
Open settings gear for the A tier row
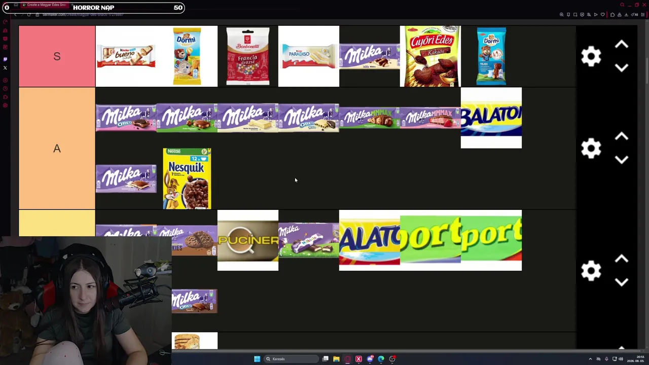point(591,149)
